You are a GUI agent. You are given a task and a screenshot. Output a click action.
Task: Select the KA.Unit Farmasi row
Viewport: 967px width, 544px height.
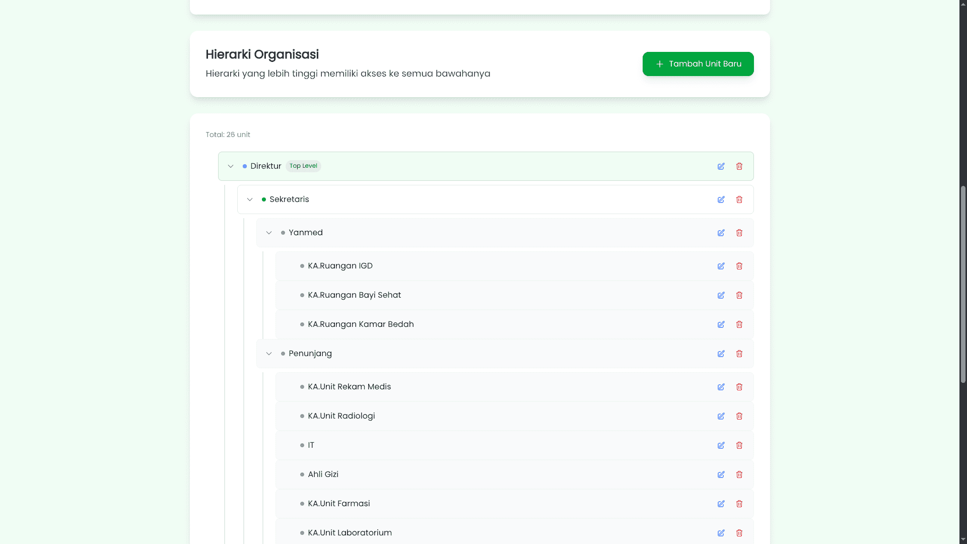[x=338, y=503]
